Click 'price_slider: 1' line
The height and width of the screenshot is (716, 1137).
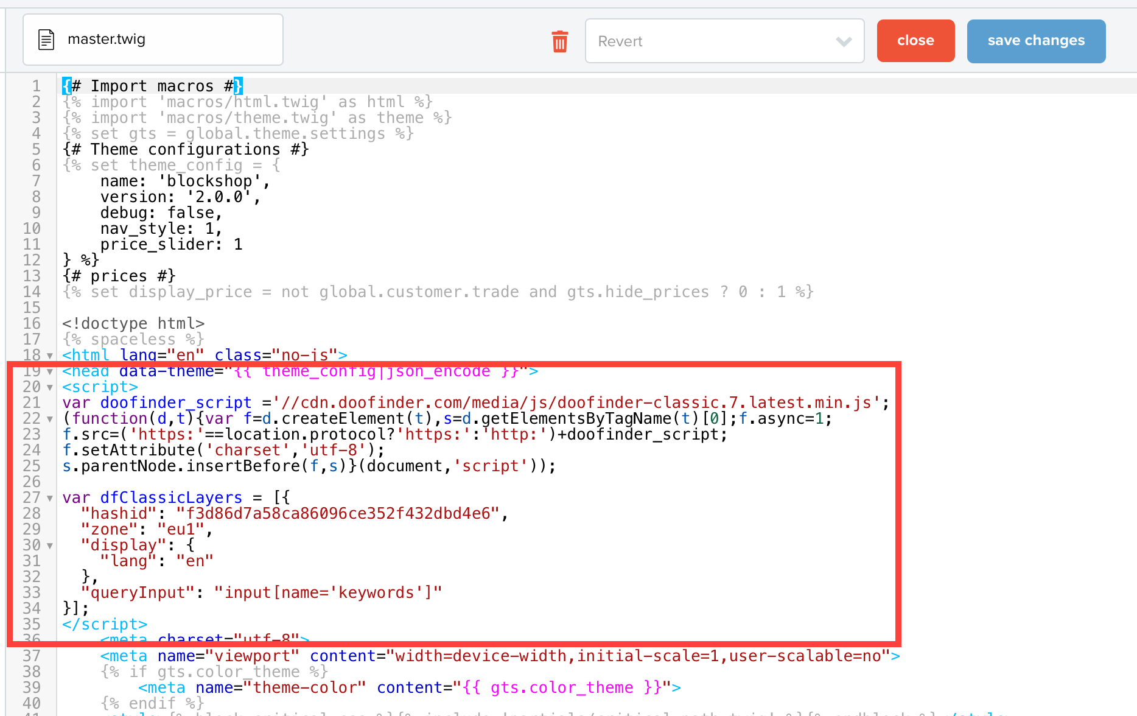pyautogui.click(x=172, y=244)
